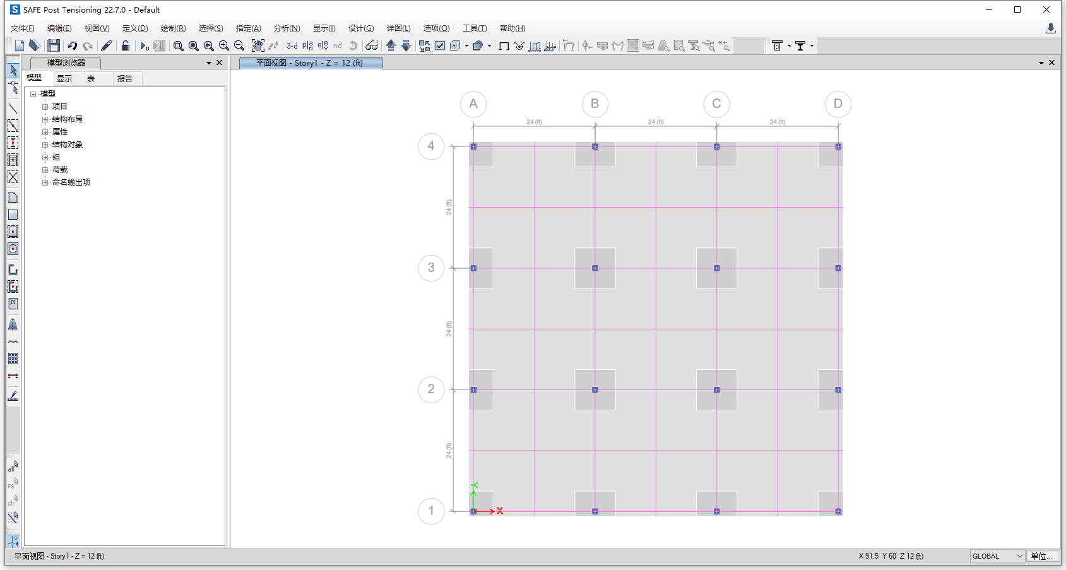The image size is (1066, 570).
Task: Switch to the 报告 tab
Action: point(125,78)
